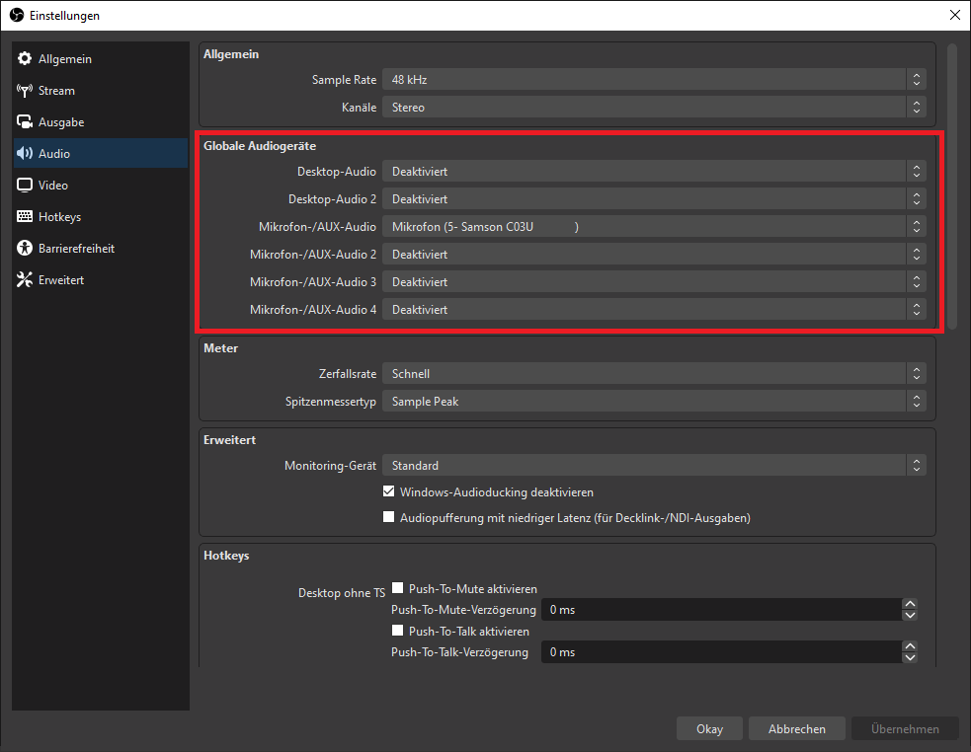Screen dimensions: 971x752
Task: Increase Push-To-Mute-Verzögerung with up arrow
Action: click(911, 605)
